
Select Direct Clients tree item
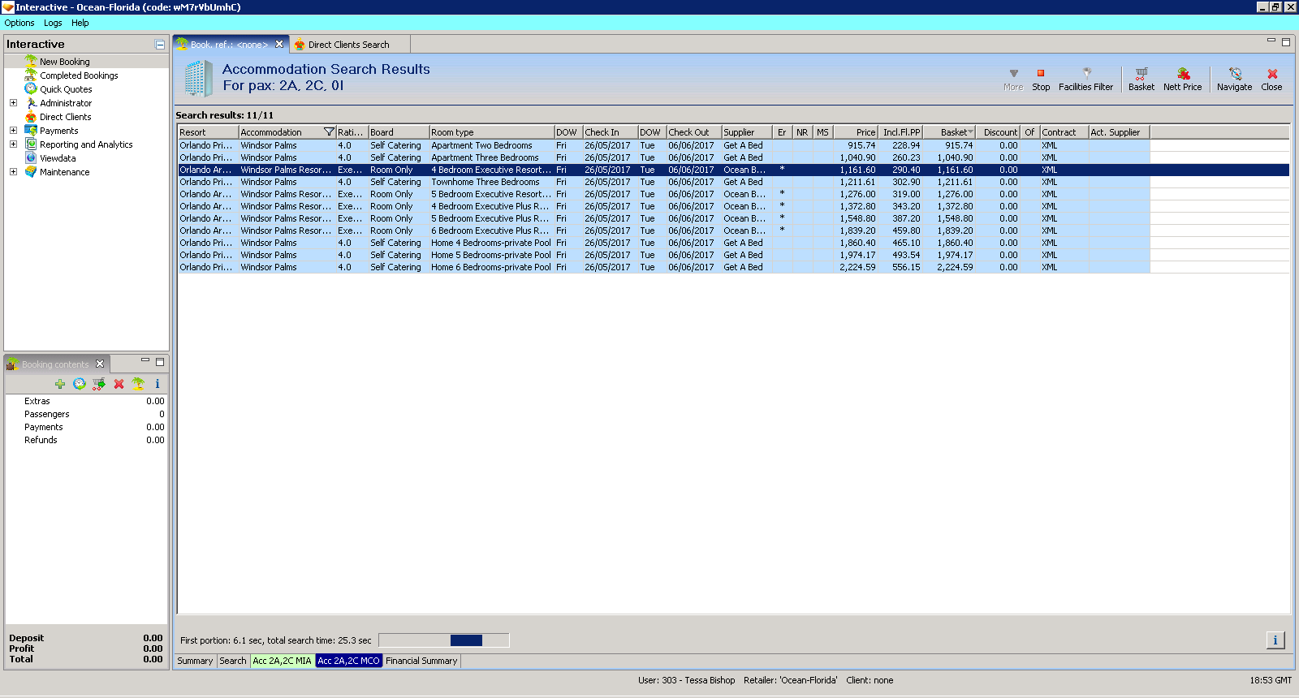(x=65, y=117)
